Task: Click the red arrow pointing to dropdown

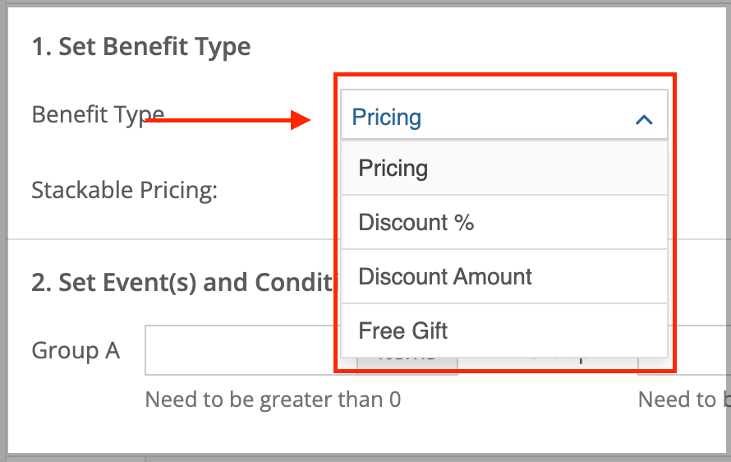Action: point(228,120)
